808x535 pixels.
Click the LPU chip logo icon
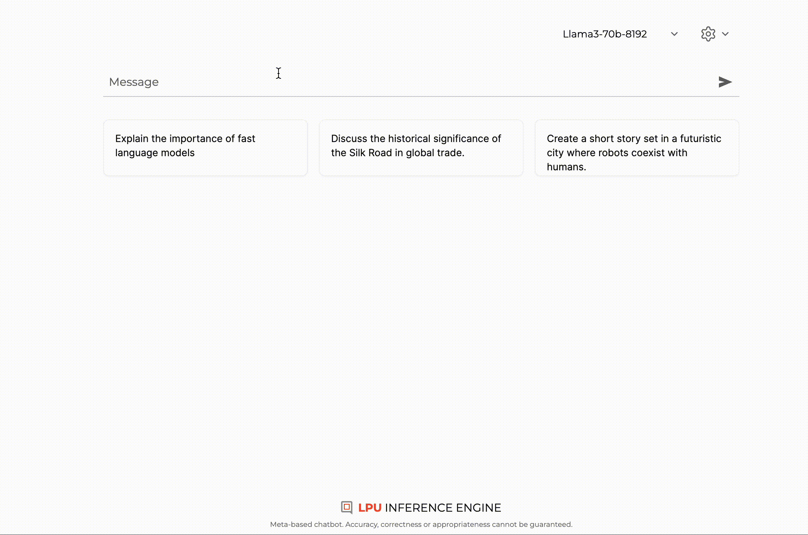(x=347, y=507)
